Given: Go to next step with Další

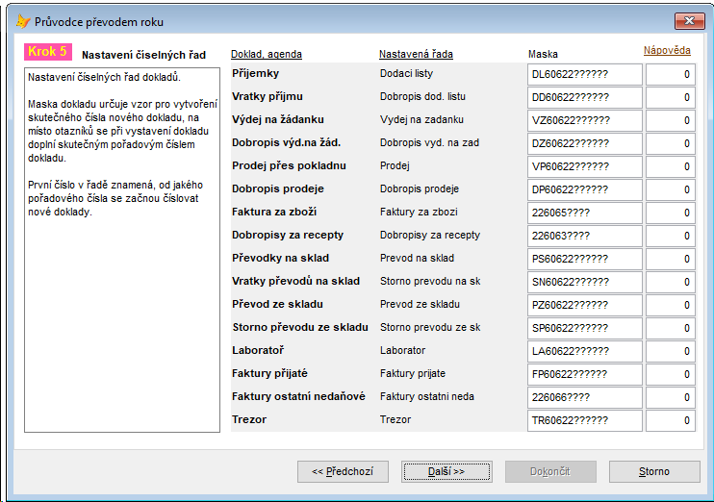Looking at the screenshot, I should pyautogui.click(x=446, y=471).
